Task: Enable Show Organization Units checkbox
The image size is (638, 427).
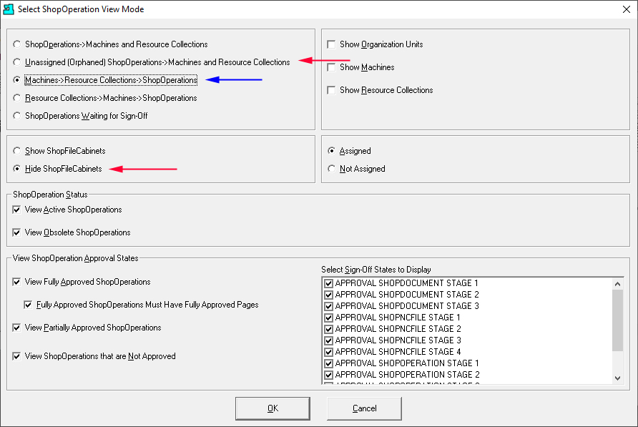Action: (x=331, y=44)
